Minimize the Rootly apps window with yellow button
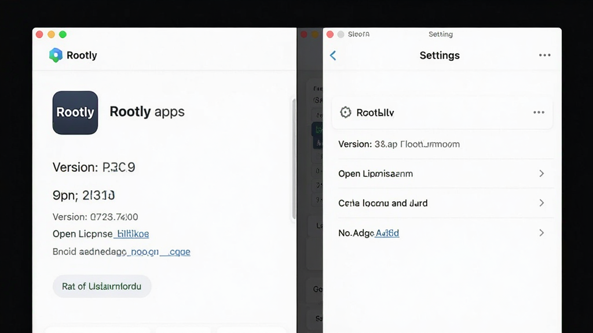This screenshot has height=333, width=593. 51,34
